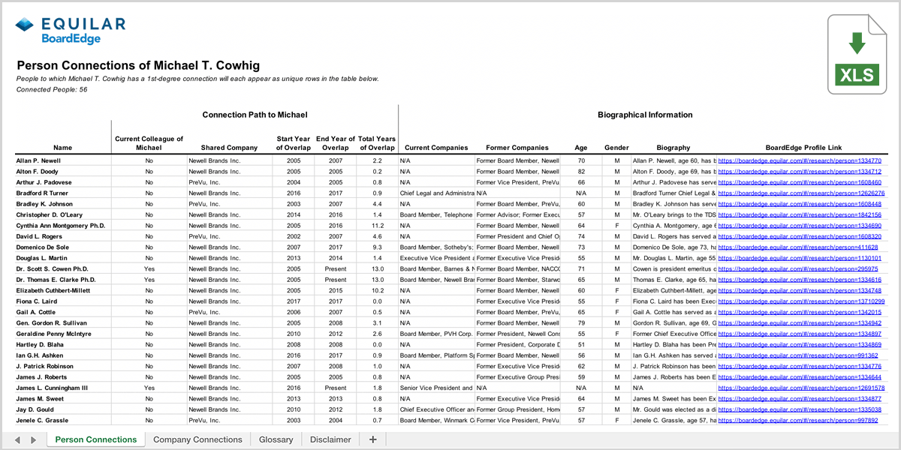Click the BoardEdge Profile Link header
The width and height of the screenshot is (901, 450).
(x=803, y=148)
